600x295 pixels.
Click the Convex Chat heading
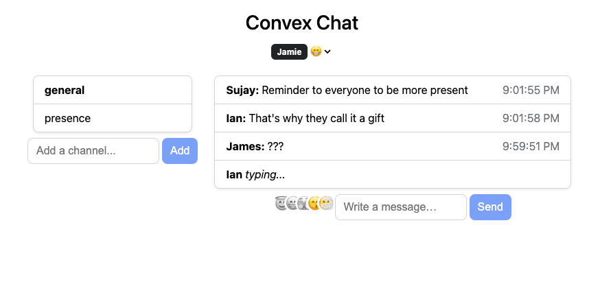(x=302, y=23)
